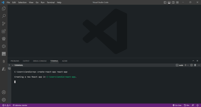Image resolution: width=201 pixels, height=107 pixels.
Task: Toggle the primary side bar layout
Action: (x=165, y=2)
